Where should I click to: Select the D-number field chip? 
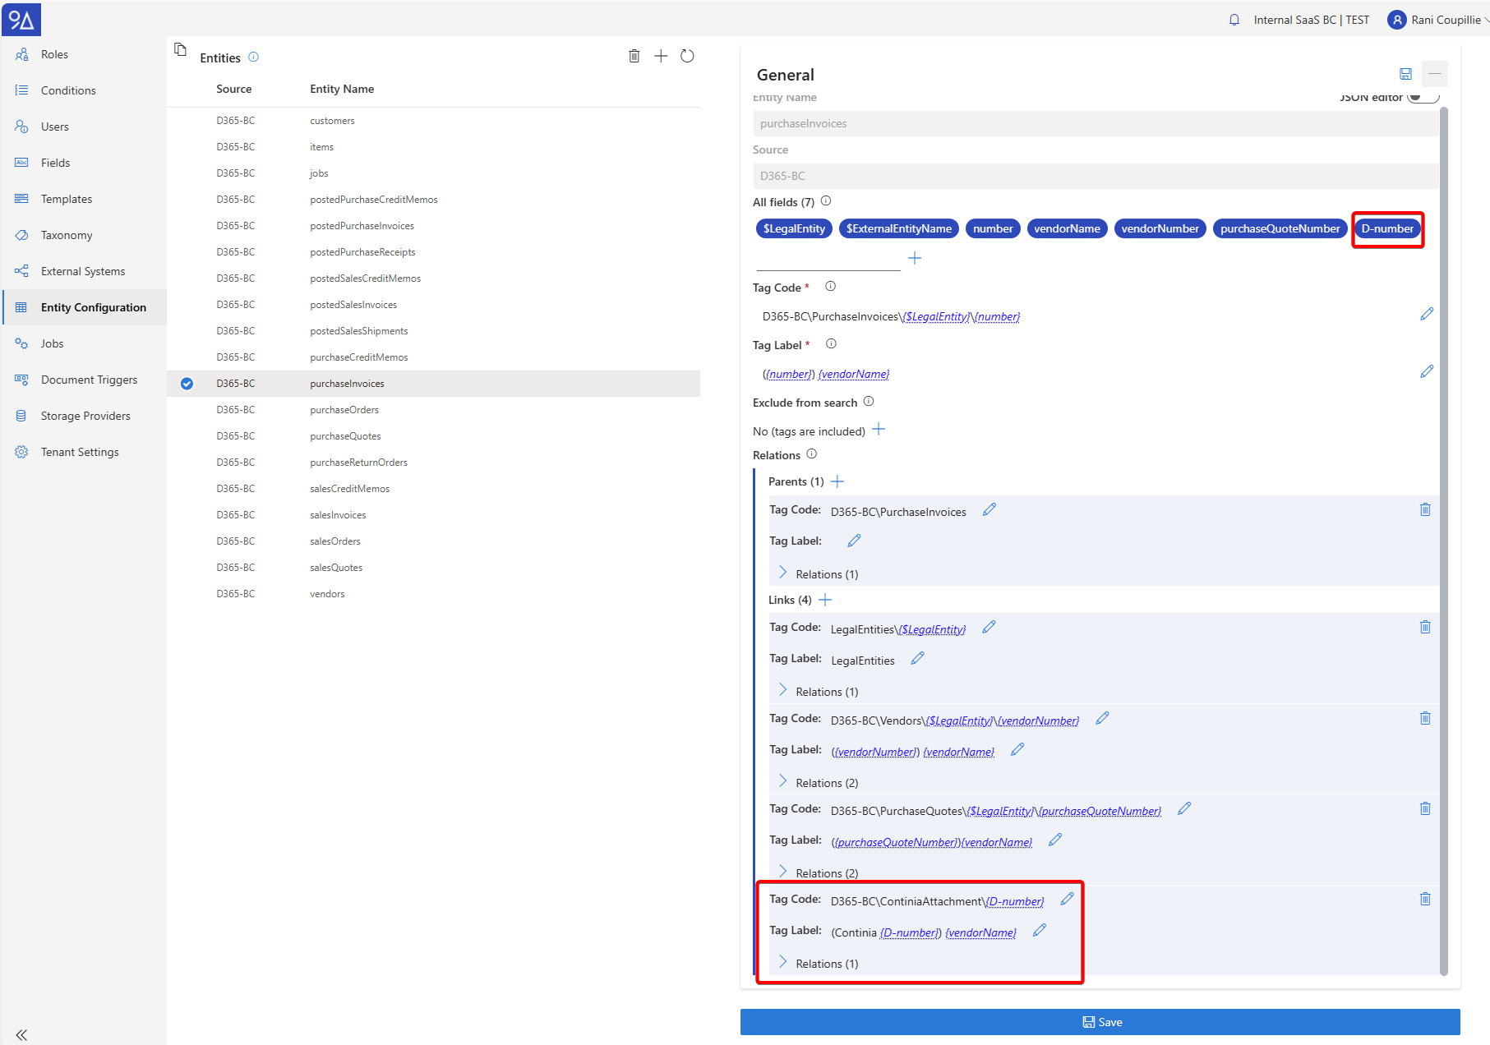(x=1386, y=228)
